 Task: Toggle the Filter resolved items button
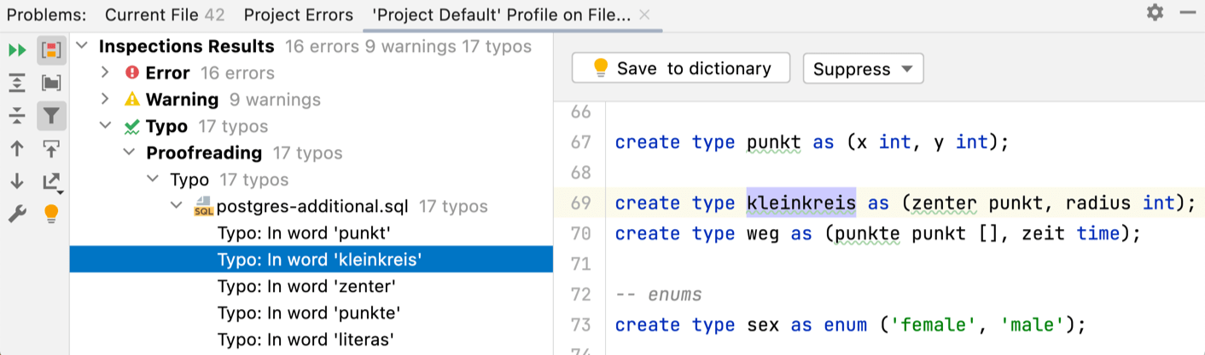(51, 116)
